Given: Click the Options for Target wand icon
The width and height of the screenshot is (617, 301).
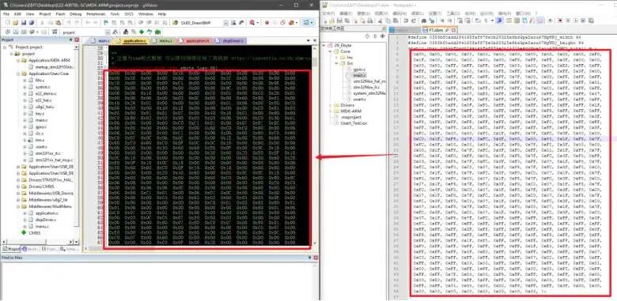Looking at the screenshot, I should click(x=115, y=32).
